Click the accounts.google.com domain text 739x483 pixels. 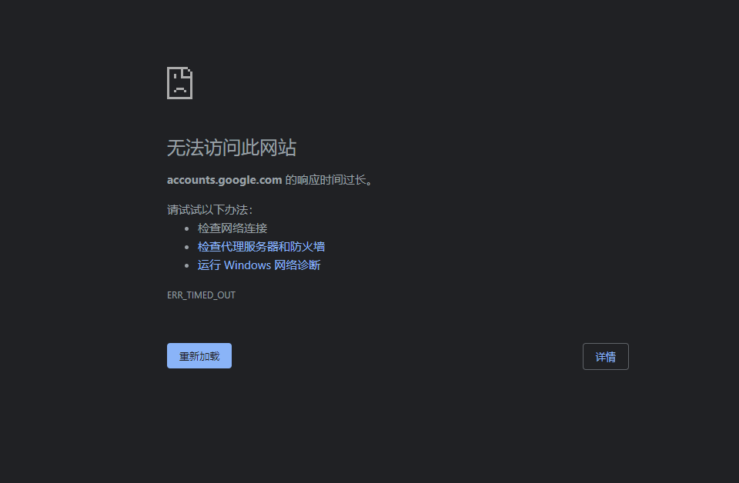(224, 180)
